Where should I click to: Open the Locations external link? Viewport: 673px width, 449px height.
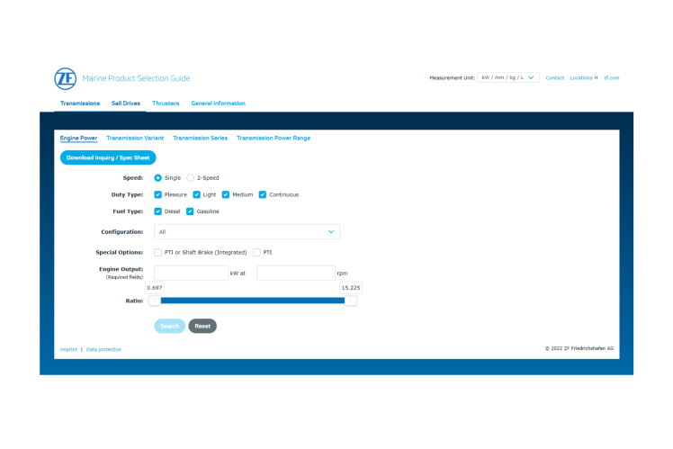583,78
